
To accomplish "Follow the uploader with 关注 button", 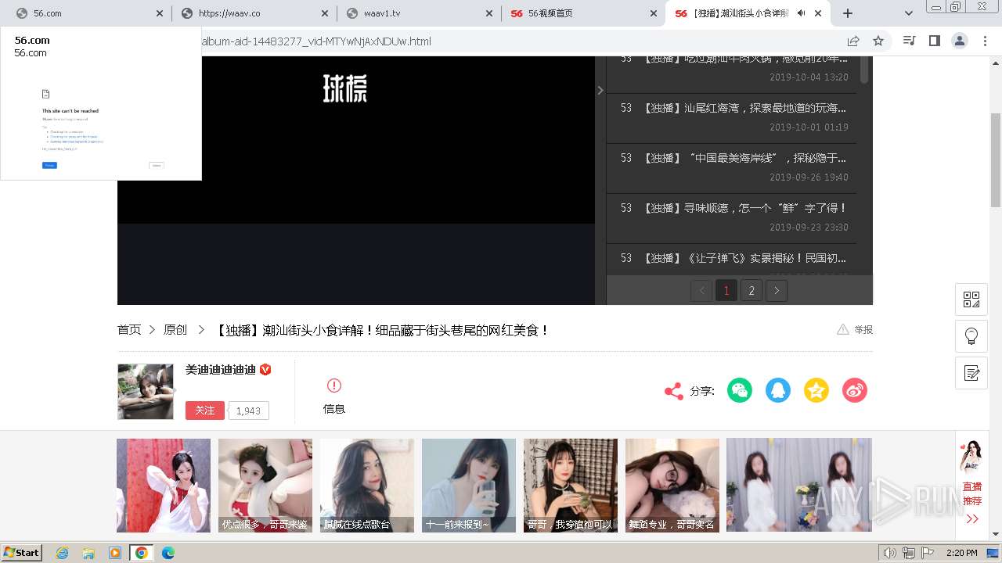I will pos(205,411).
